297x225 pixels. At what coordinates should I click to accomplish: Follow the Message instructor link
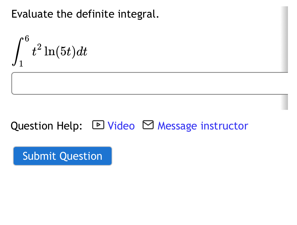[x=203, y=126]
